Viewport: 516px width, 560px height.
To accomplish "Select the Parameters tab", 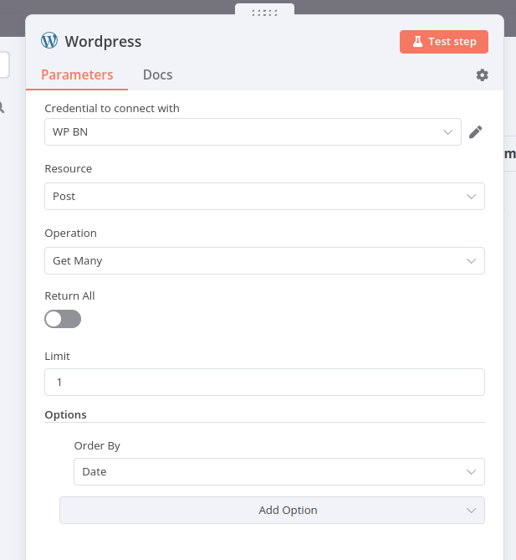I will click(x=77, y=74).
